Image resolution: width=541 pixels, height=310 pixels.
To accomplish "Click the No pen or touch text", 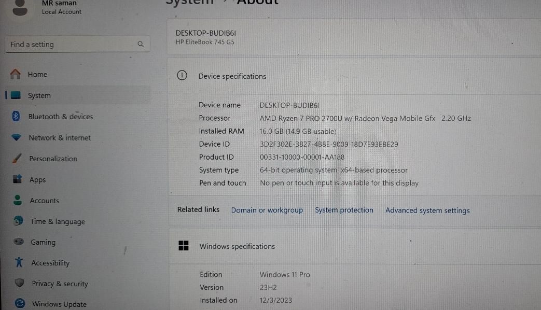I will (339, 183).
